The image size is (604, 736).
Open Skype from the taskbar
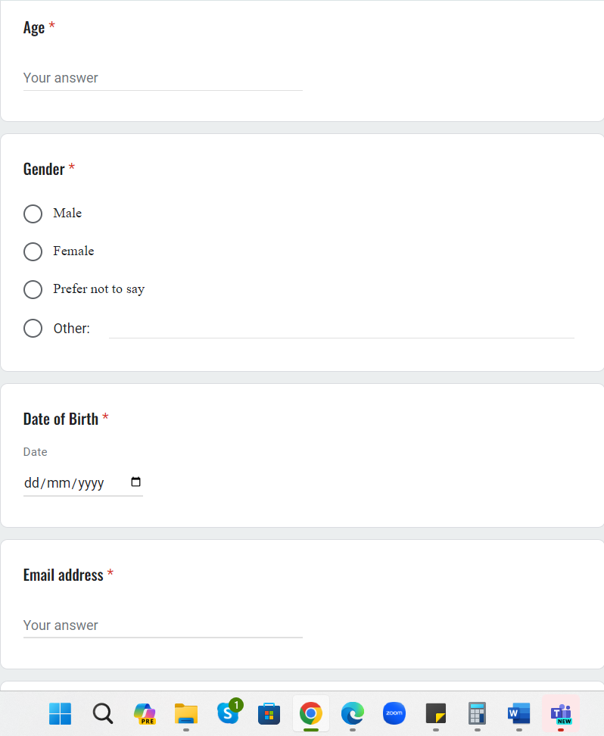228,713
